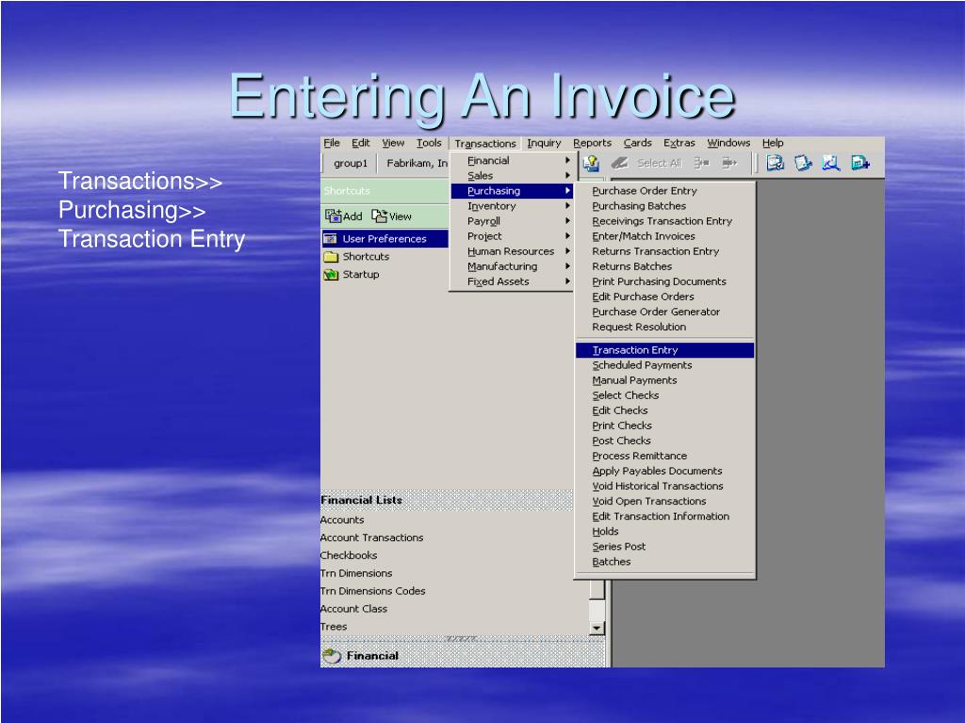
Task: Click the lightbulb help icon in toolbar
Action: pos(592,163)
